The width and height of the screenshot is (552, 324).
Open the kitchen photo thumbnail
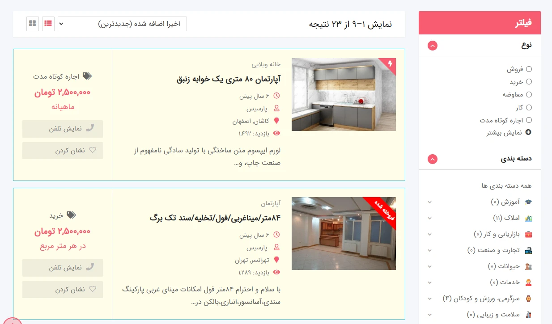[344, 94]
